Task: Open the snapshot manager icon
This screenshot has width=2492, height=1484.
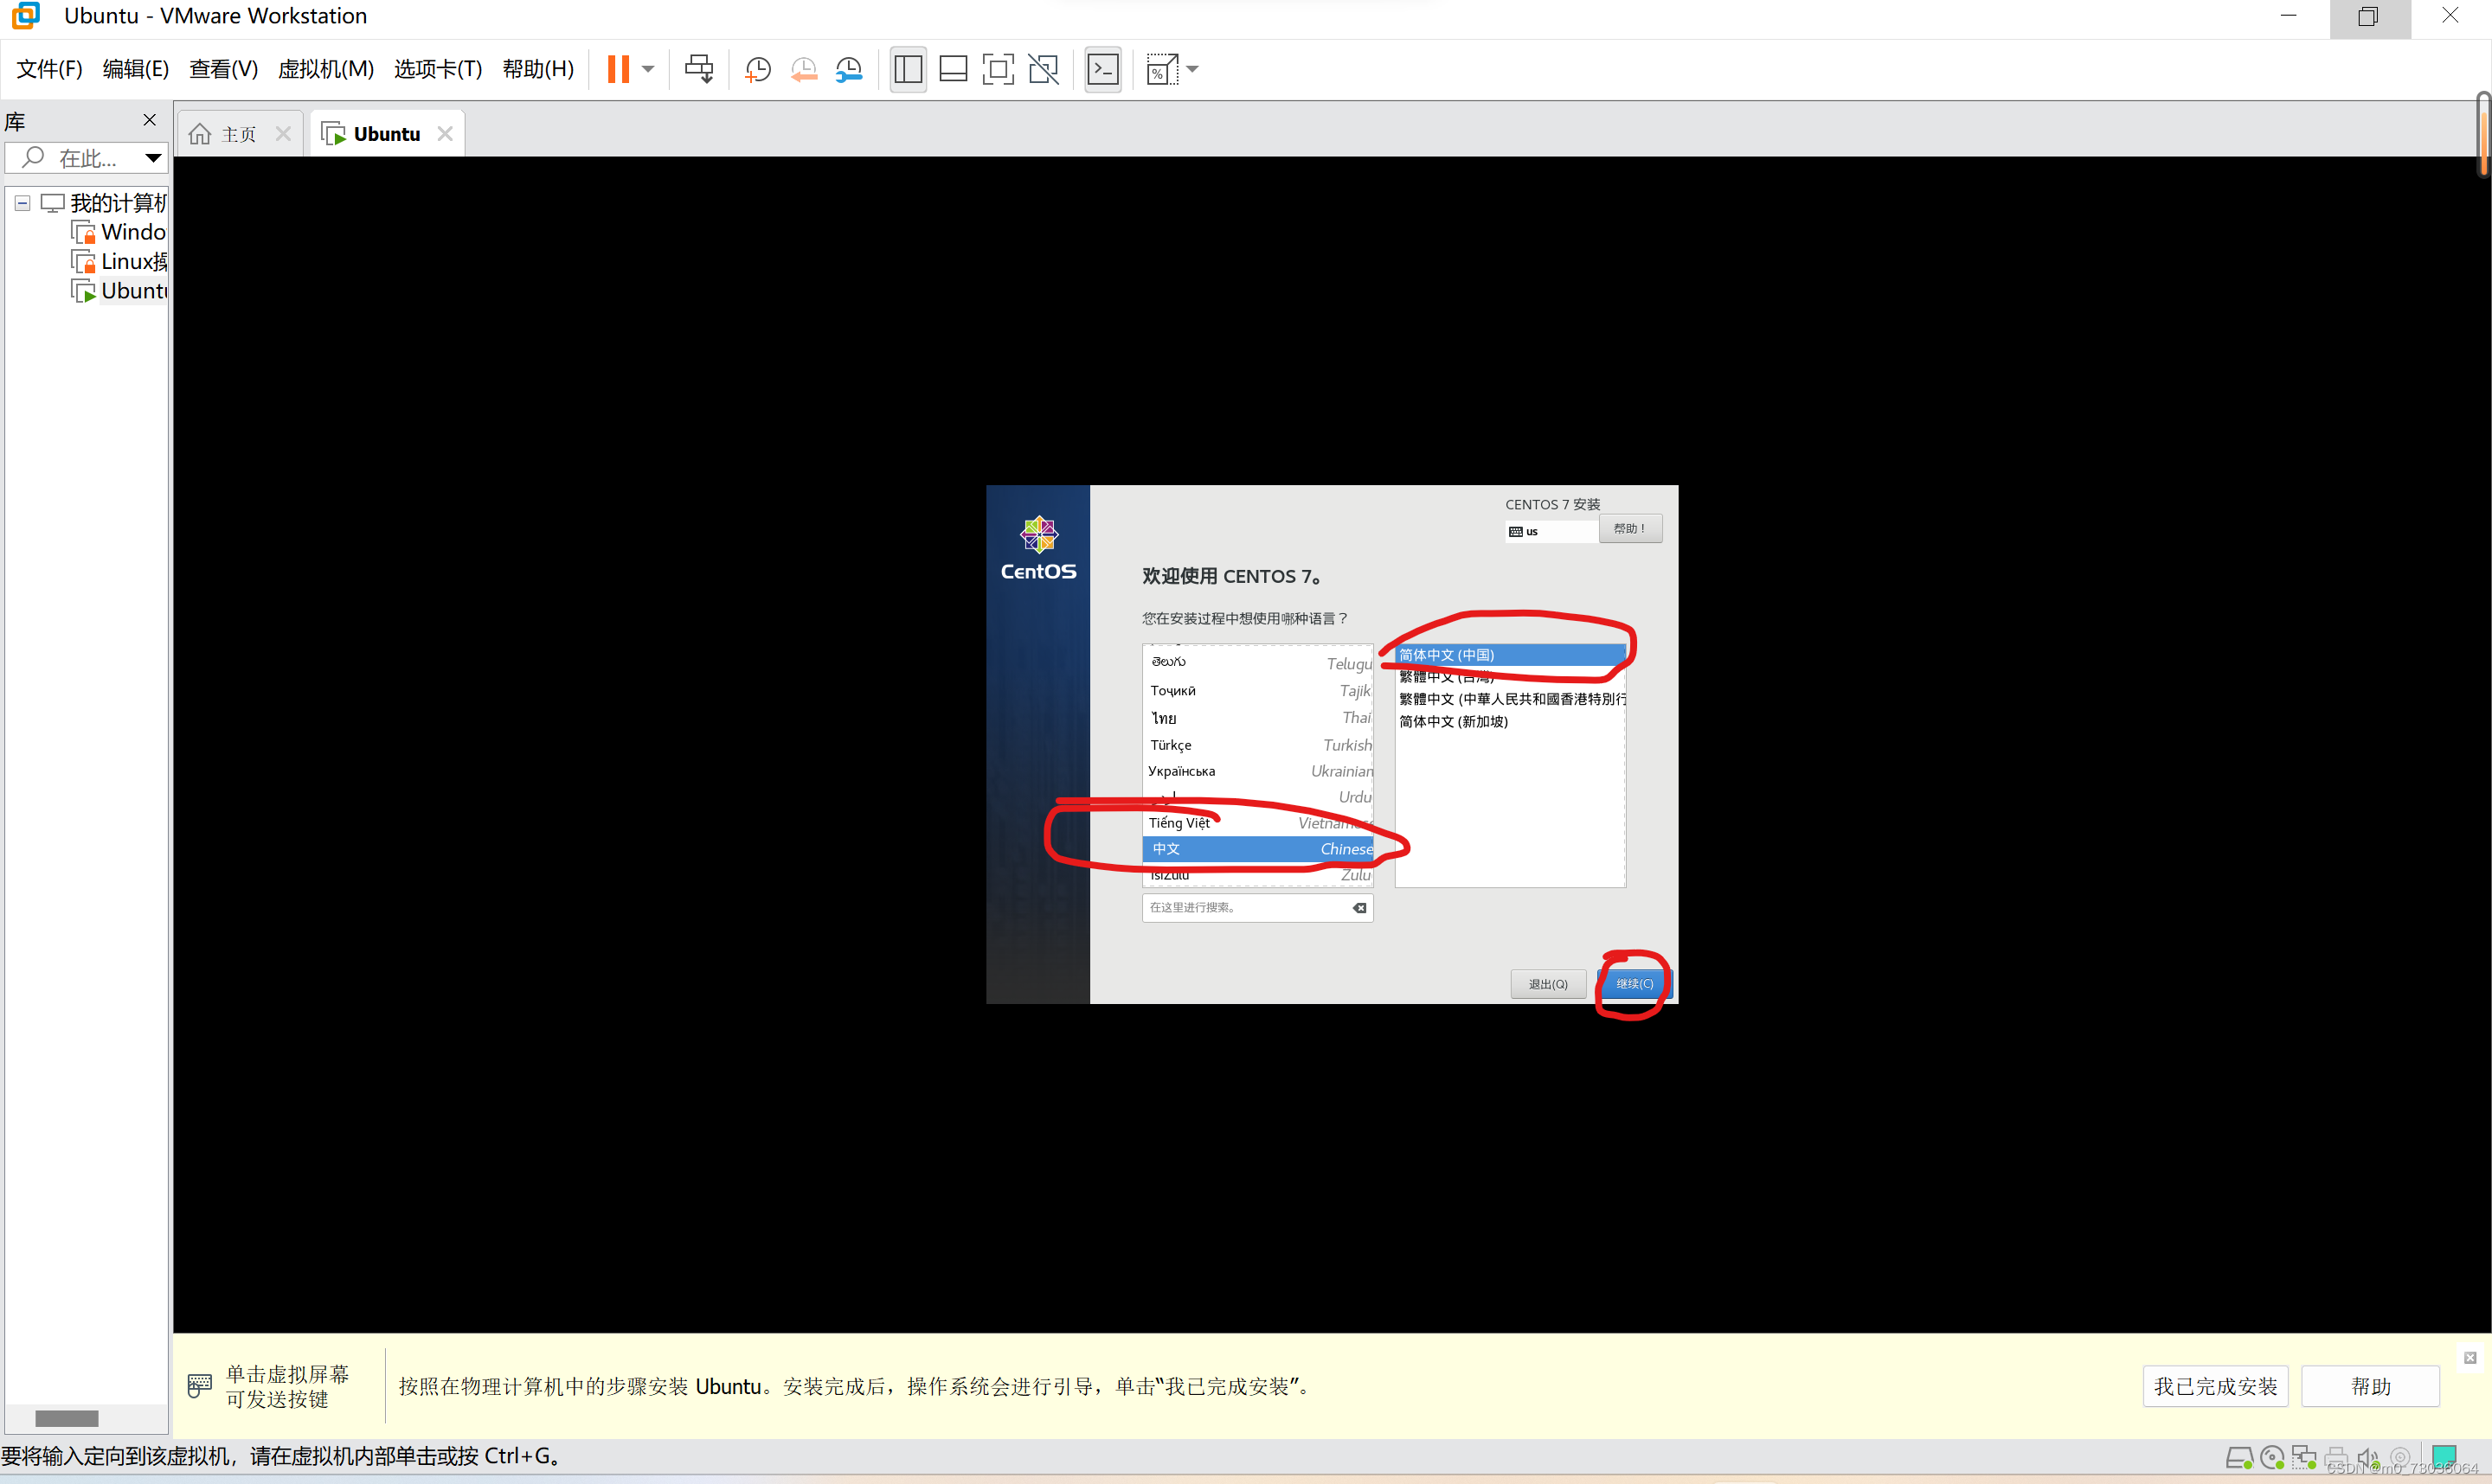Action: point(848,69)
